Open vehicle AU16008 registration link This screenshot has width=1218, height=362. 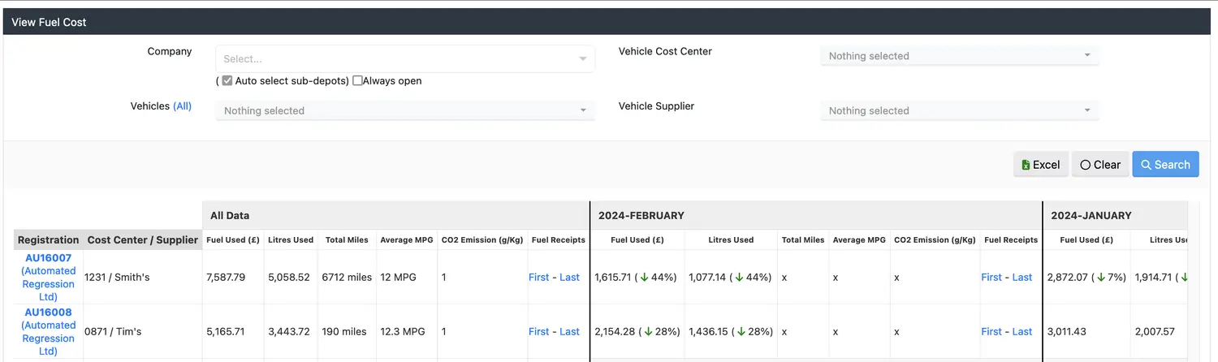pos(49,312)
